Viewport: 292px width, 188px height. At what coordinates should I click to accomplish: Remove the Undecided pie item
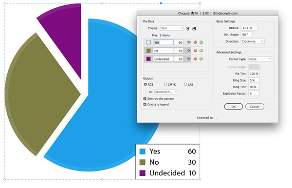[195, 59]
